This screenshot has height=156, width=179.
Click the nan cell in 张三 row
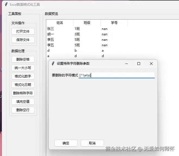[104, 29]
